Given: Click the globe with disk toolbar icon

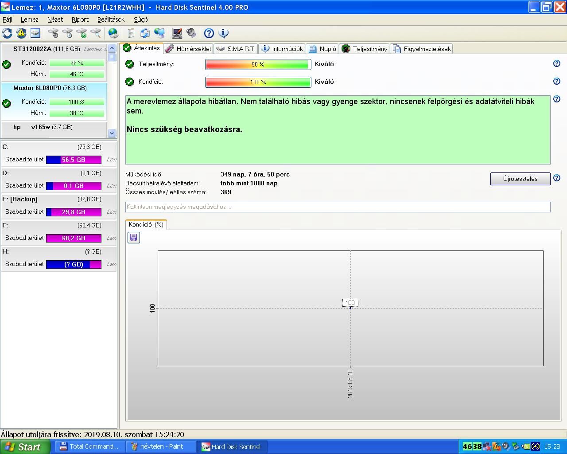Looking at the screenshot, I should pos(113,33).
